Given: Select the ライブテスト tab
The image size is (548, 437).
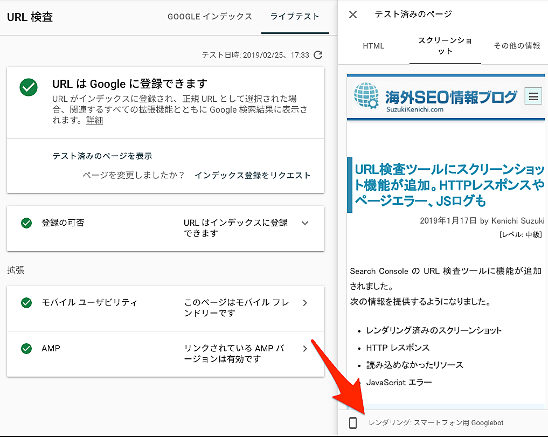Looking at the screenshot, I should pos(295,17).
